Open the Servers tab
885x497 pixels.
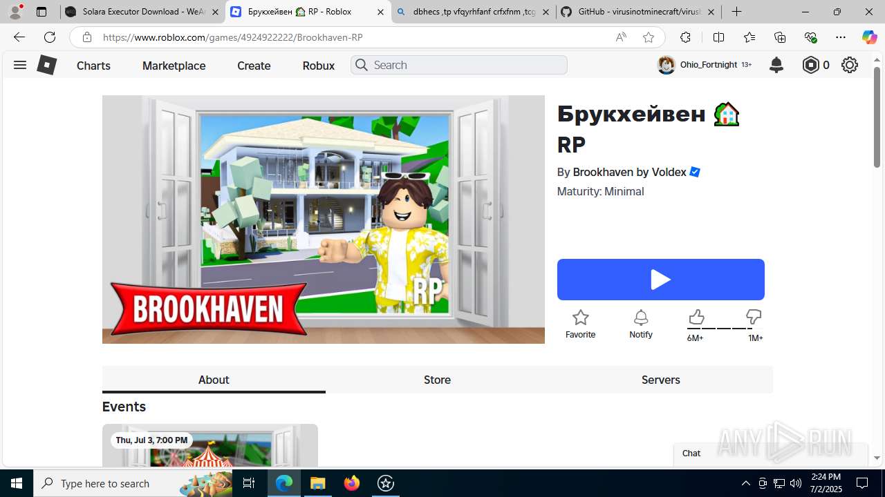click(x=660, y=380)
